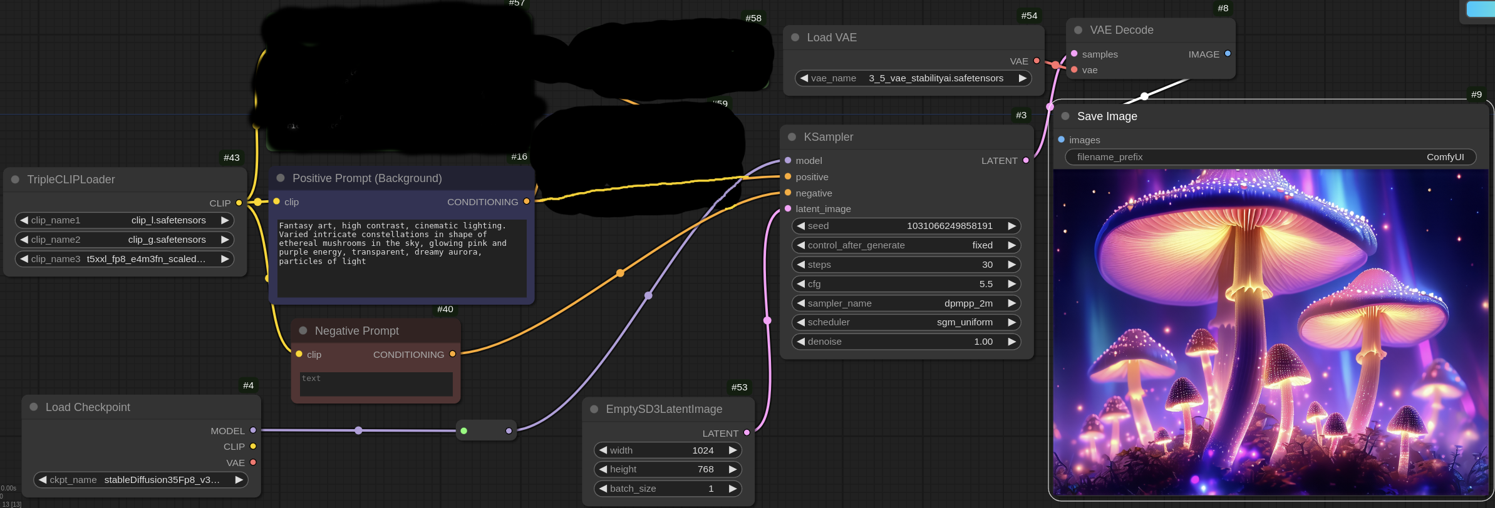Toggle collapse on the Load Checkpoint node
The height and width of the screenshot is (508, 1495).
pyautogui.click(x=34, y=407)
